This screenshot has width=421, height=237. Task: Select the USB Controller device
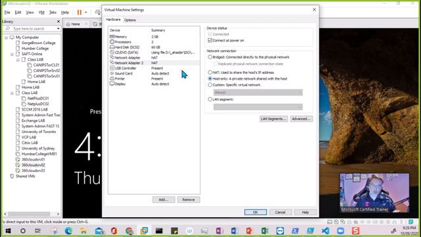(x=154, y=68)
